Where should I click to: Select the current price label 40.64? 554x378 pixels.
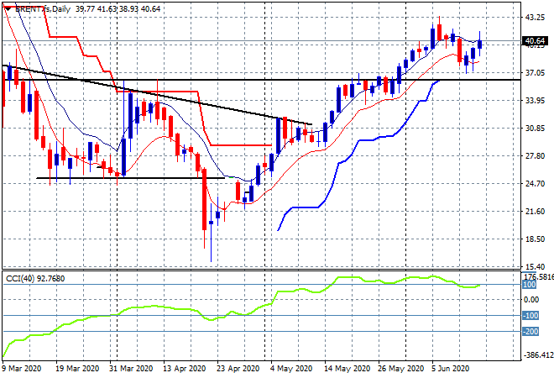coord(535,41)
